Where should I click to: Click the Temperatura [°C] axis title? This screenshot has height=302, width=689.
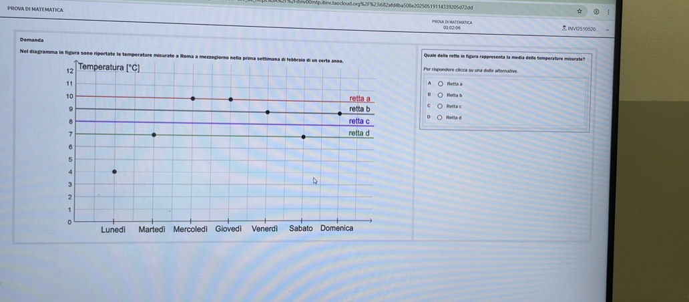(x=109, y=68)
